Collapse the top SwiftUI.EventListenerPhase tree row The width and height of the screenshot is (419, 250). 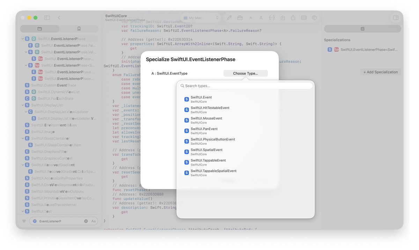click(22, 39)
